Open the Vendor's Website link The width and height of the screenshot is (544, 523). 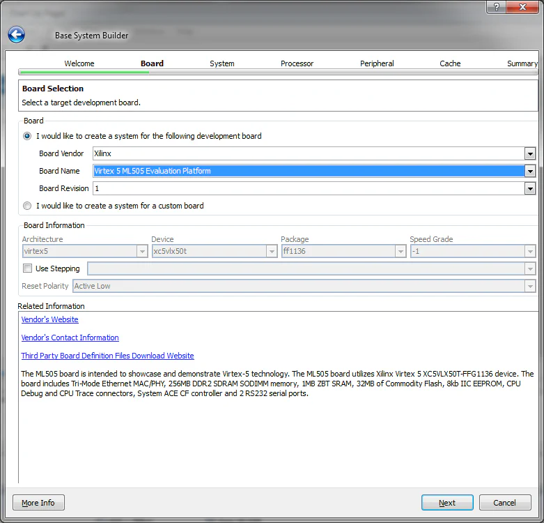coord(50,319)
